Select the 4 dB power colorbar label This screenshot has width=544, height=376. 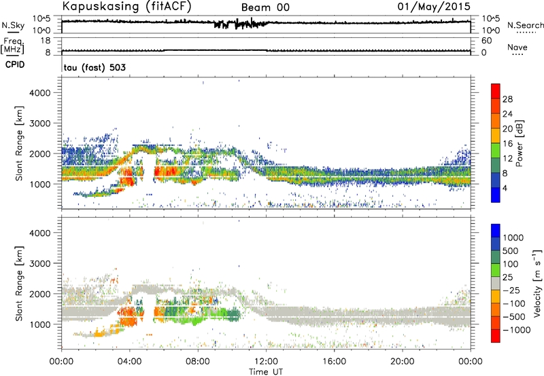point(505,188)
